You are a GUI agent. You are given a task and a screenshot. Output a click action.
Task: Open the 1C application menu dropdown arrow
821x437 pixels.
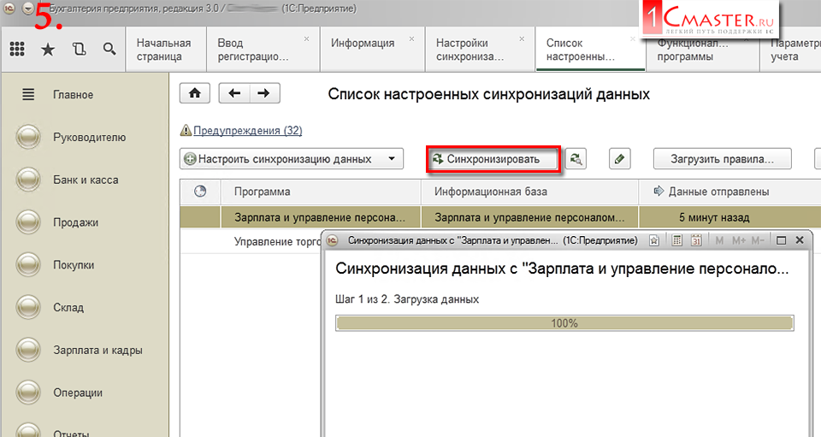28,9
